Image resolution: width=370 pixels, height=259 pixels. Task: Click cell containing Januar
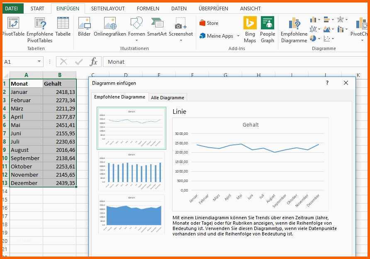pos(26,92)
